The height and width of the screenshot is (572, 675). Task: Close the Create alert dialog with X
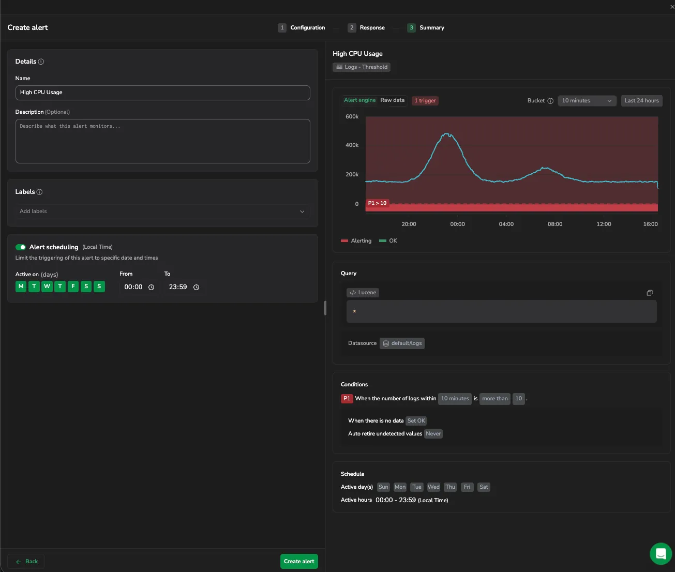coord(672,7)
